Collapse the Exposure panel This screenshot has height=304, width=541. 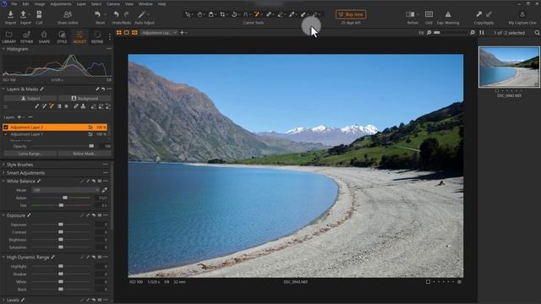click(x=3, y=215)
